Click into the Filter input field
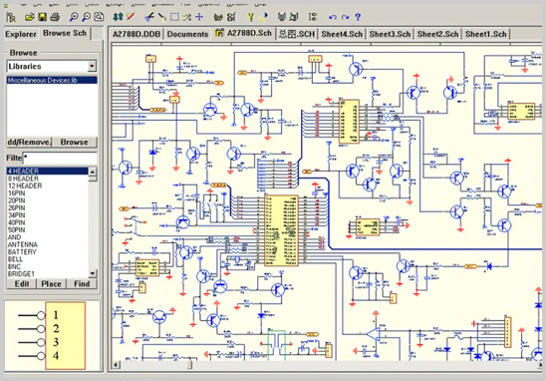Screen dimensions: 546x381 tap(60, 158)
